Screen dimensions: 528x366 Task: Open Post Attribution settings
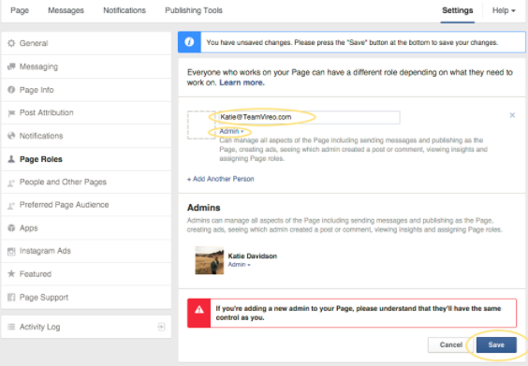(86, 113)
